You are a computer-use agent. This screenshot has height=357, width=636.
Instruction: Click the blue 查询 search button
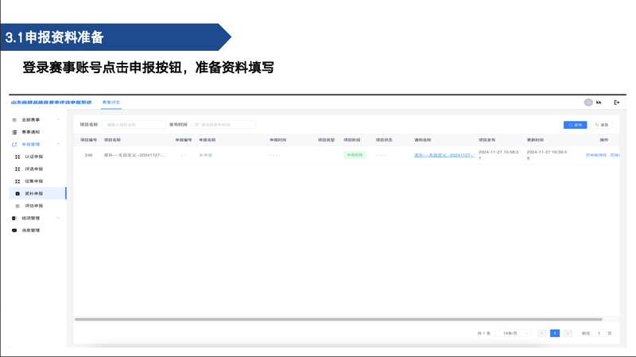(575, 125)
